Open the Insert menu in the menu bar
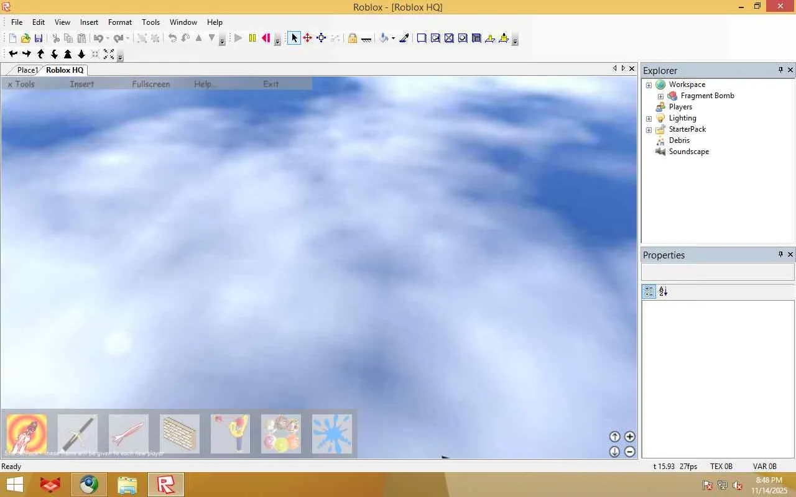This screenshot has width=796, height=497. (89, 22)
